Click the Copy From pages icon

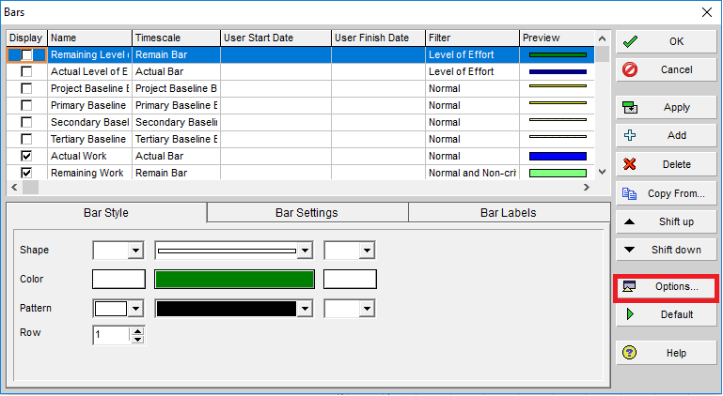point(629,193)
